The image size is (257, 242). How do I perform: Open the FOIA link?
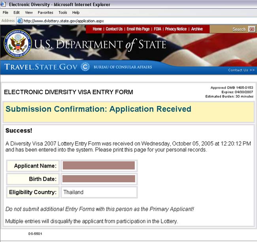click(157, 29)
